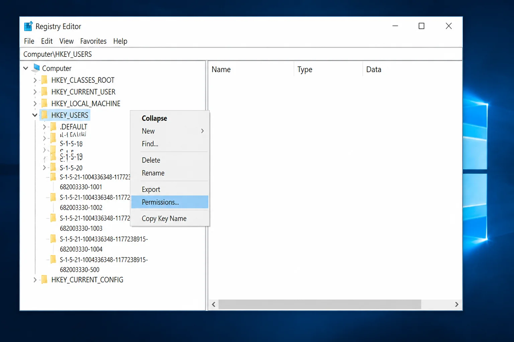
Task: Select the key label ending 682003330-1004
Action: [104, 244]
